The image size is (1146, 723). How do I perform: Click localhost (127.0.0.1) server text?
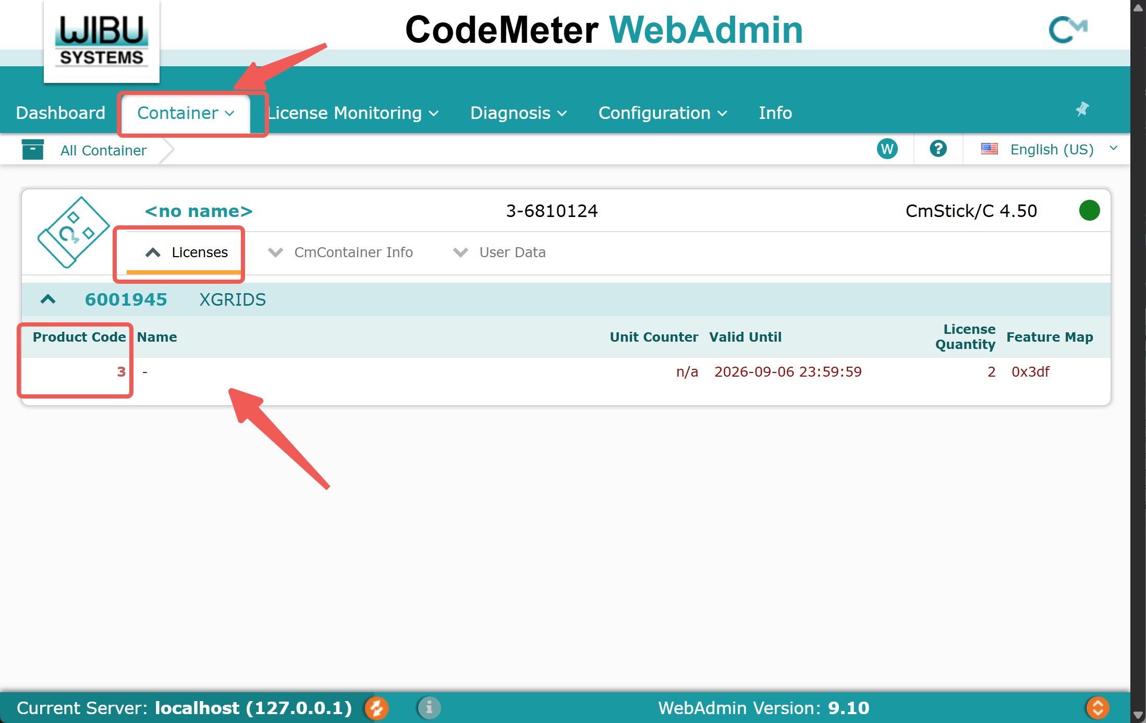(253, 708)
